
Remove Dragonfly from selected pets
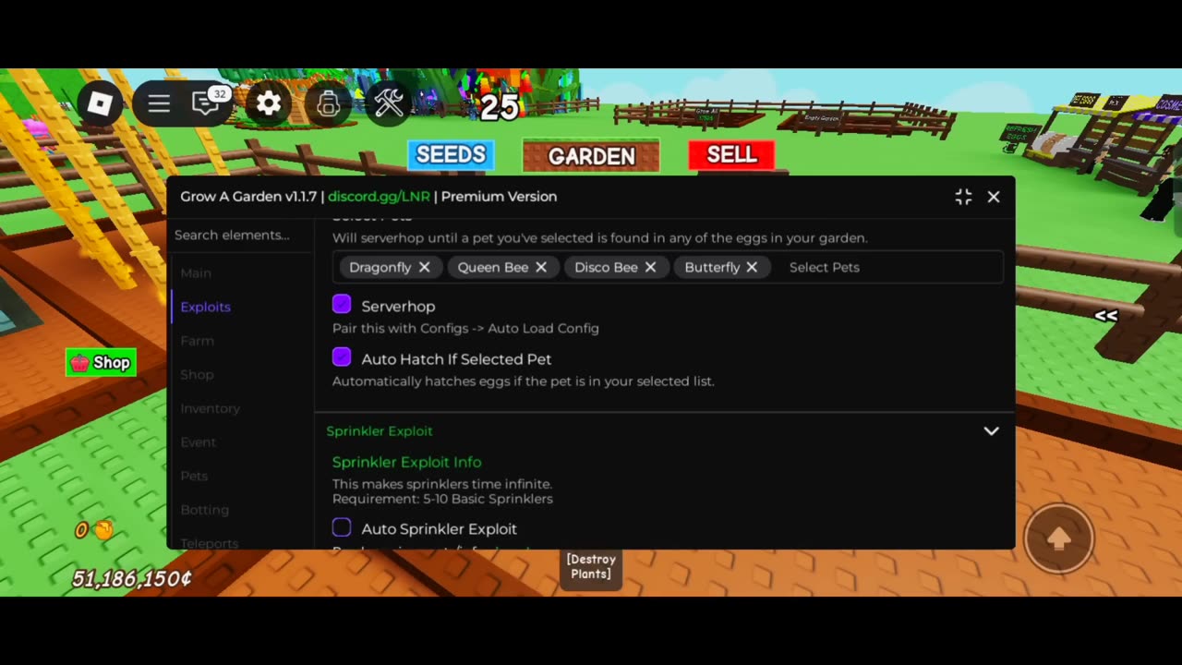click(424, 267)
